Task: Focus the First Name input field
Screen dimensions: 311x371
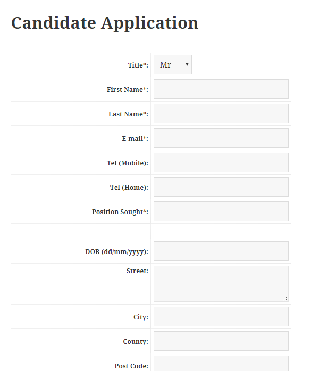Action: [221, 89]
